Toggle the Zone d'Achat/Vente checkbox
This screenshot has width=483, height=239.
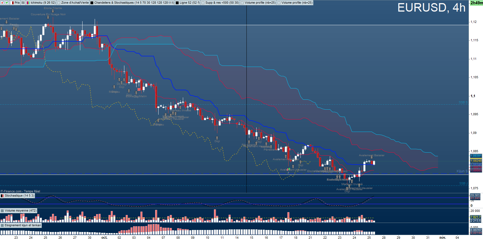pos(59,3)
